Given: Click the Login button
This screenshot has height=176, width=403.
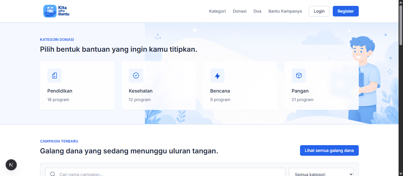Looking at the screenshot, I should pos(319,11).
